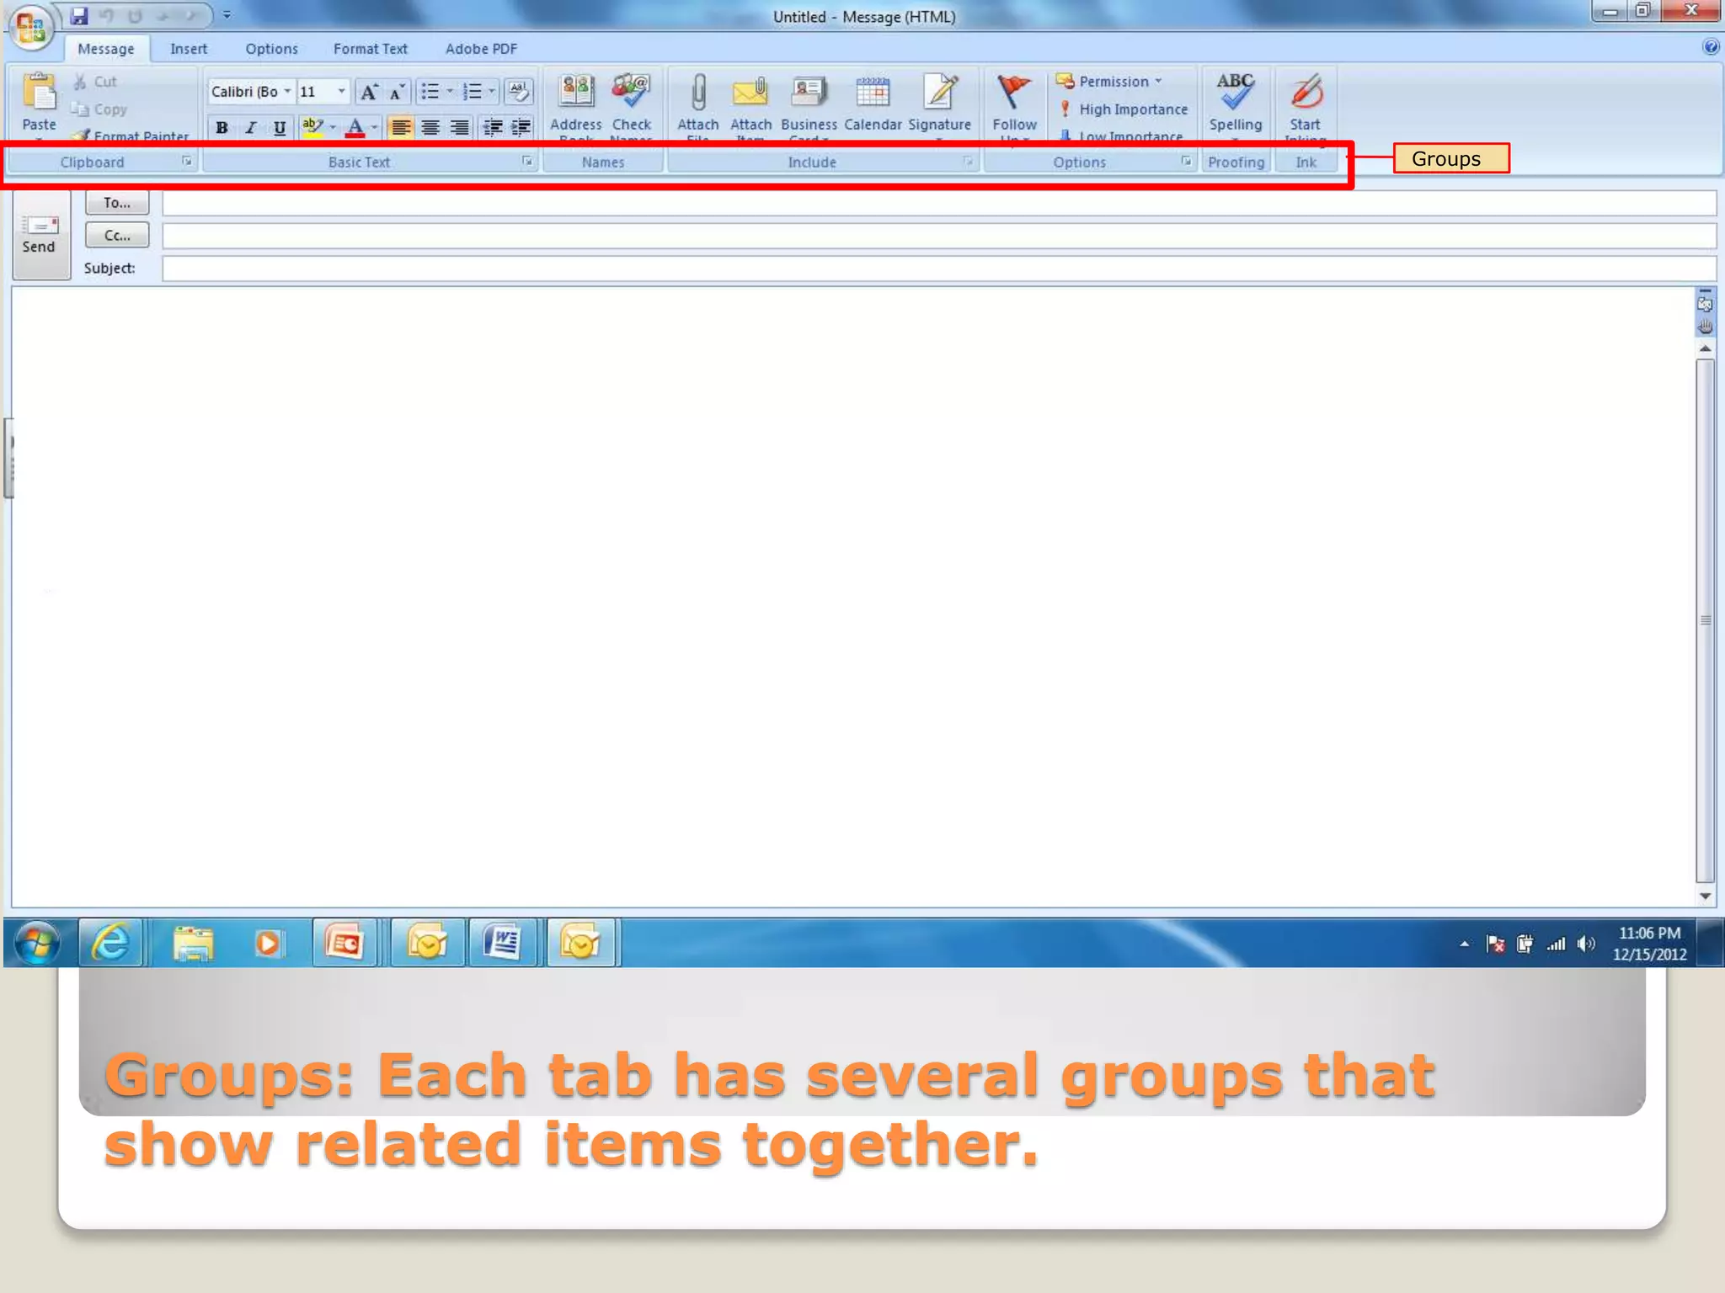Increase paragraph indent
Viewport: 1725px width, 1293px height.
point(522,128)
